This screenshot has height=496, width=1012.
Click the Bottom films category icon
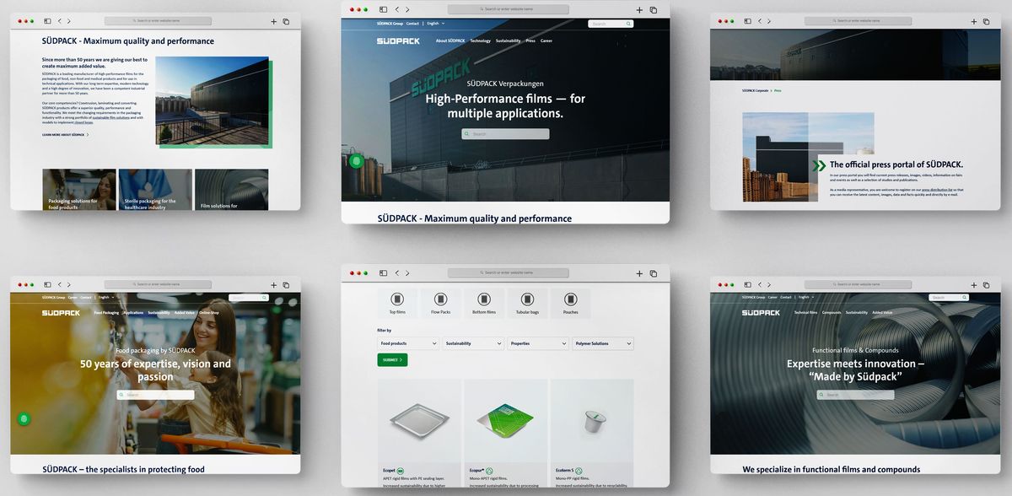tap(483, 299)
